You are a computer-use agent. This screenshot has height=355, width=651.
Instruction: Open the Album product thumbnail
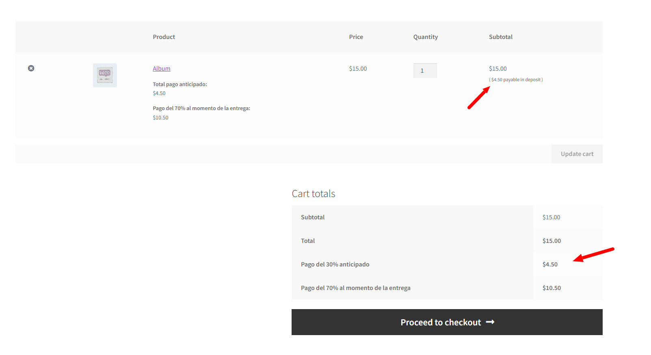[105, 75]
